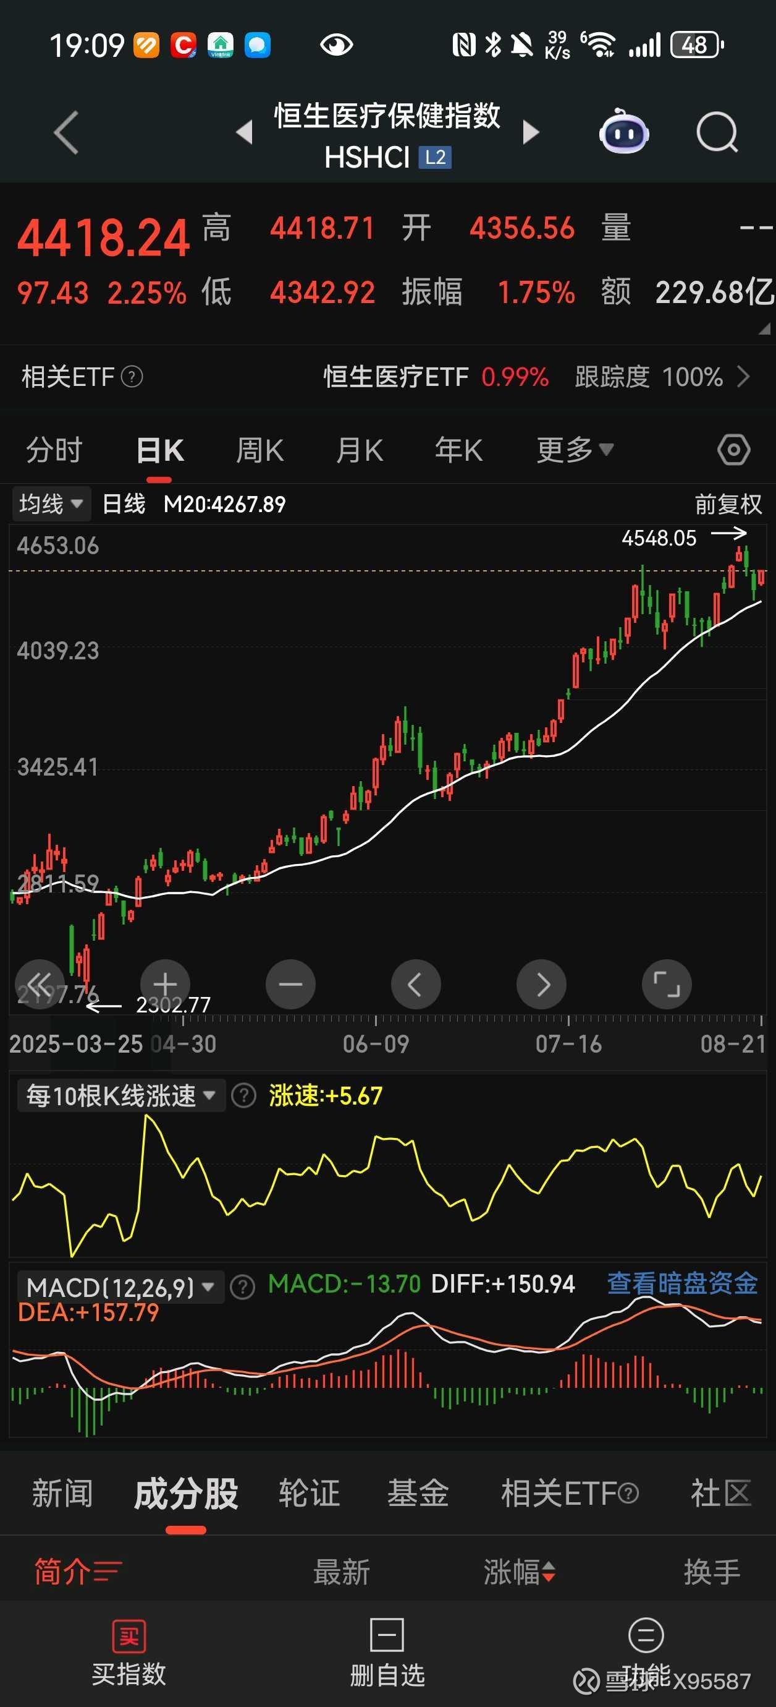The image size is (776, 1707).
Task: Zoom in the K-line chart with plus
Action: click(x=165, y=984)
